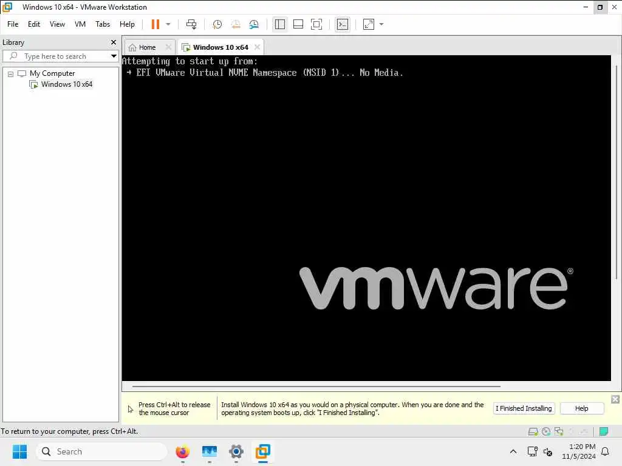Image resolution: width=622 pixels, height=466 pixels.
Task: Click the muted volume tray icon
Action: pyautogui.click(x=548, y=451)
